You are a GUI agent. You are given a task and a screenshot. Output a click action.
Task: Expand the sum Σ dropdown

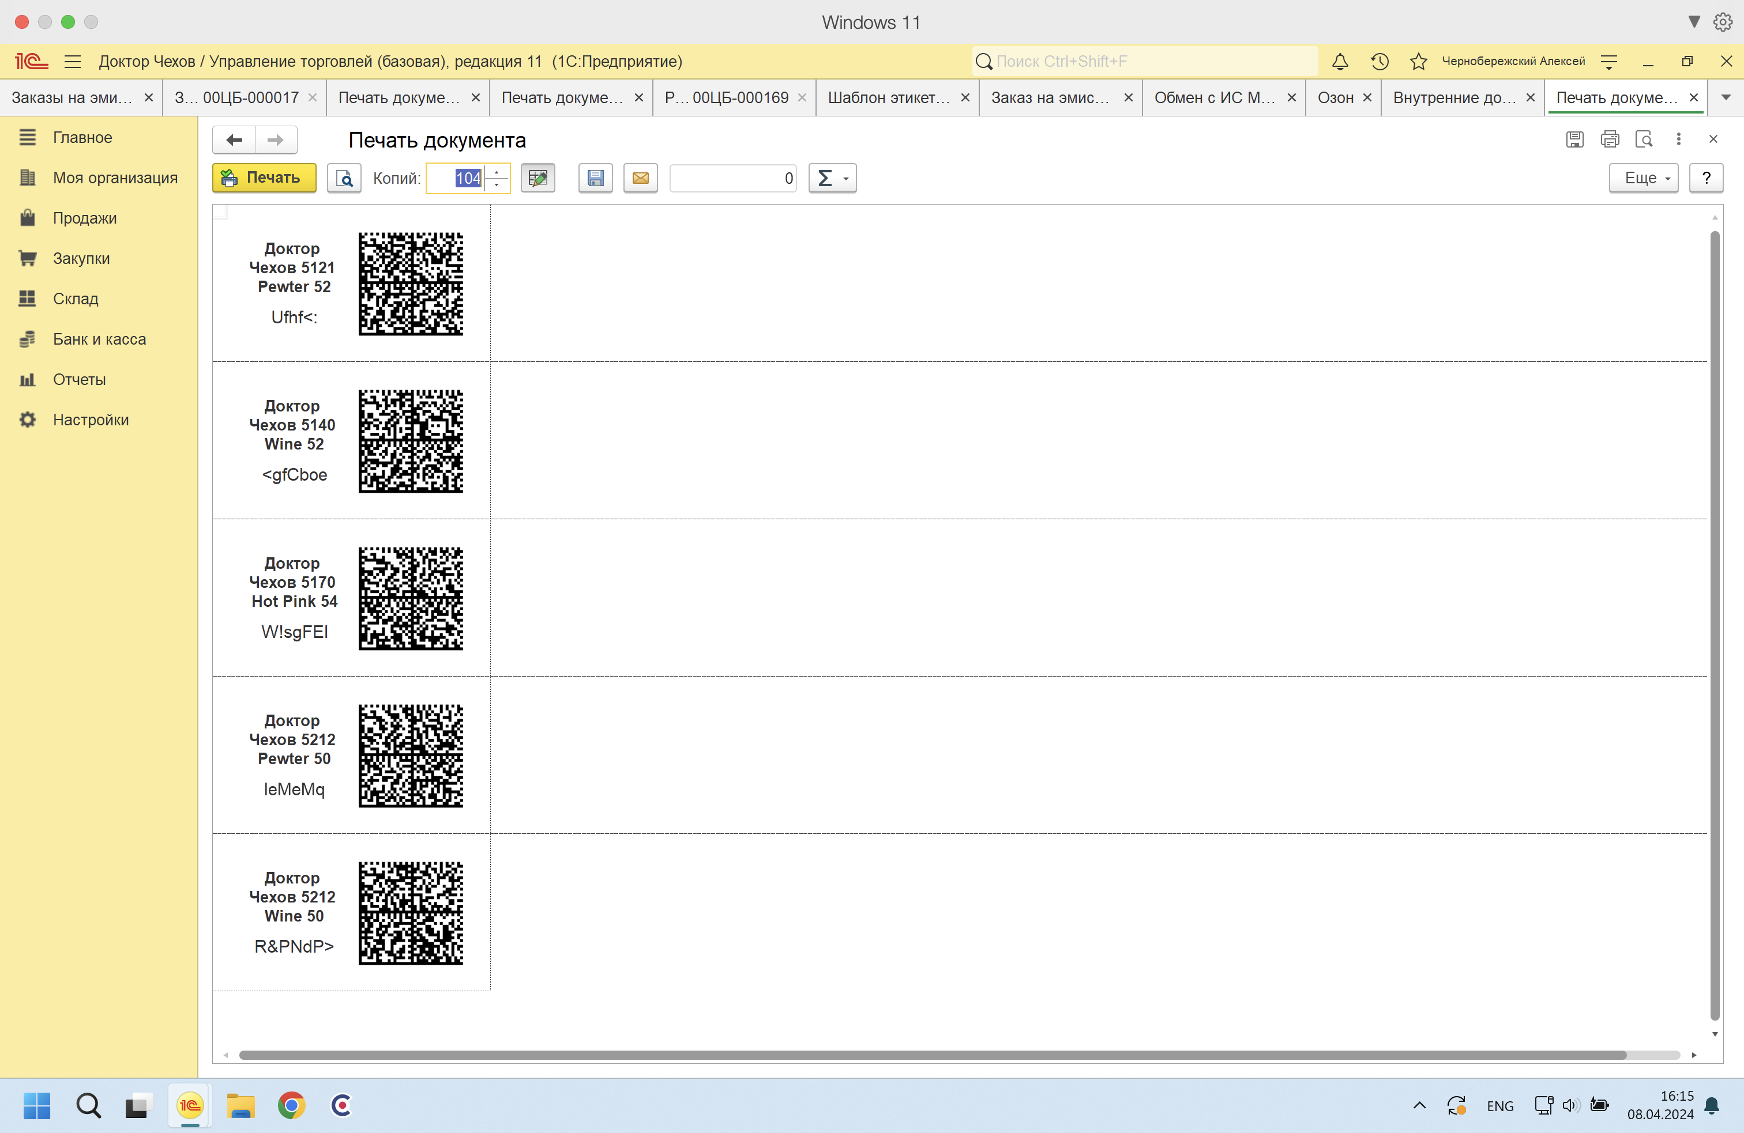pos(832,178)
